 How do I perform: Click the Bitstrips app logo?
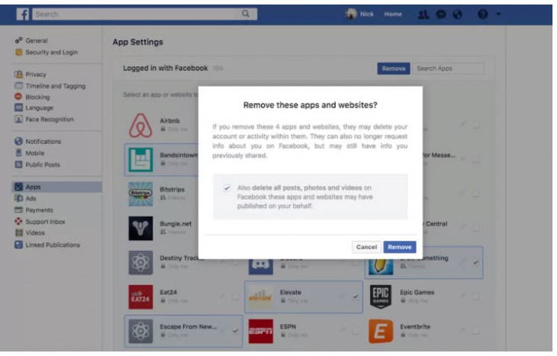[x=140, y=194]
